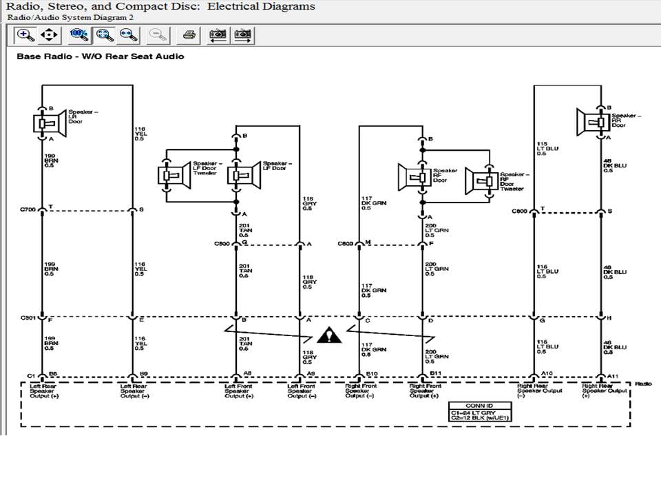
Task: Click pin label 'B11' at radio connector
Action: pyautogui.click(x=435, y=373)
